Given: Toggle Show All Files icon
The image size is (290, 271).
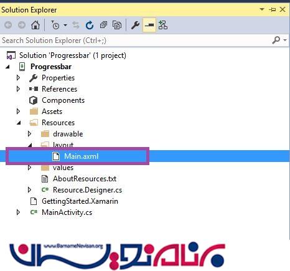Looking at the screenshot, I should [x=117, y=25].
